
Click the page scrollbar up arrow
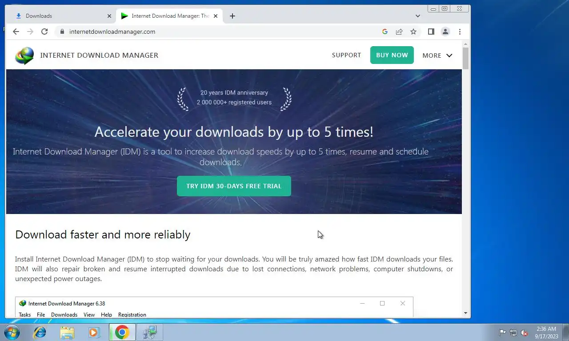click(466, 44)
